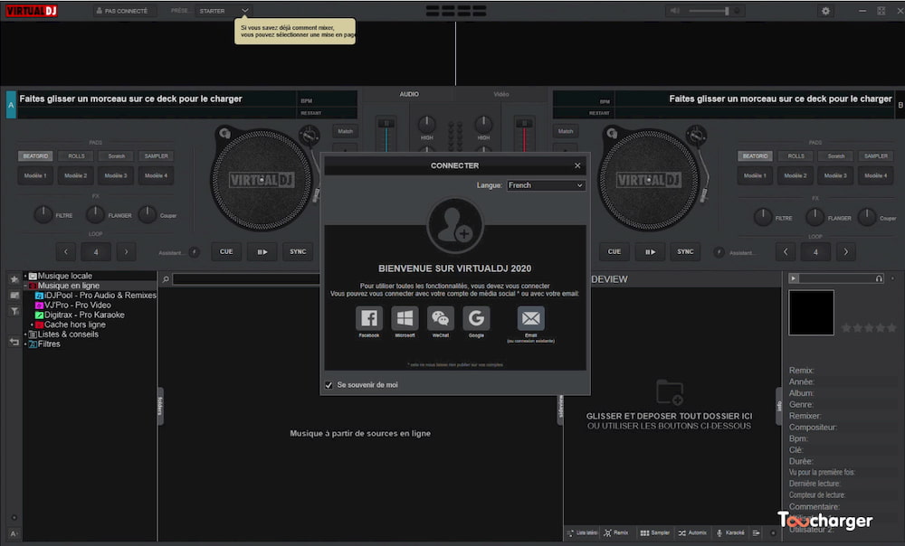Select Musique locale in the sidebar
Viewport: 905px width, 546px height.
point(62,275)
